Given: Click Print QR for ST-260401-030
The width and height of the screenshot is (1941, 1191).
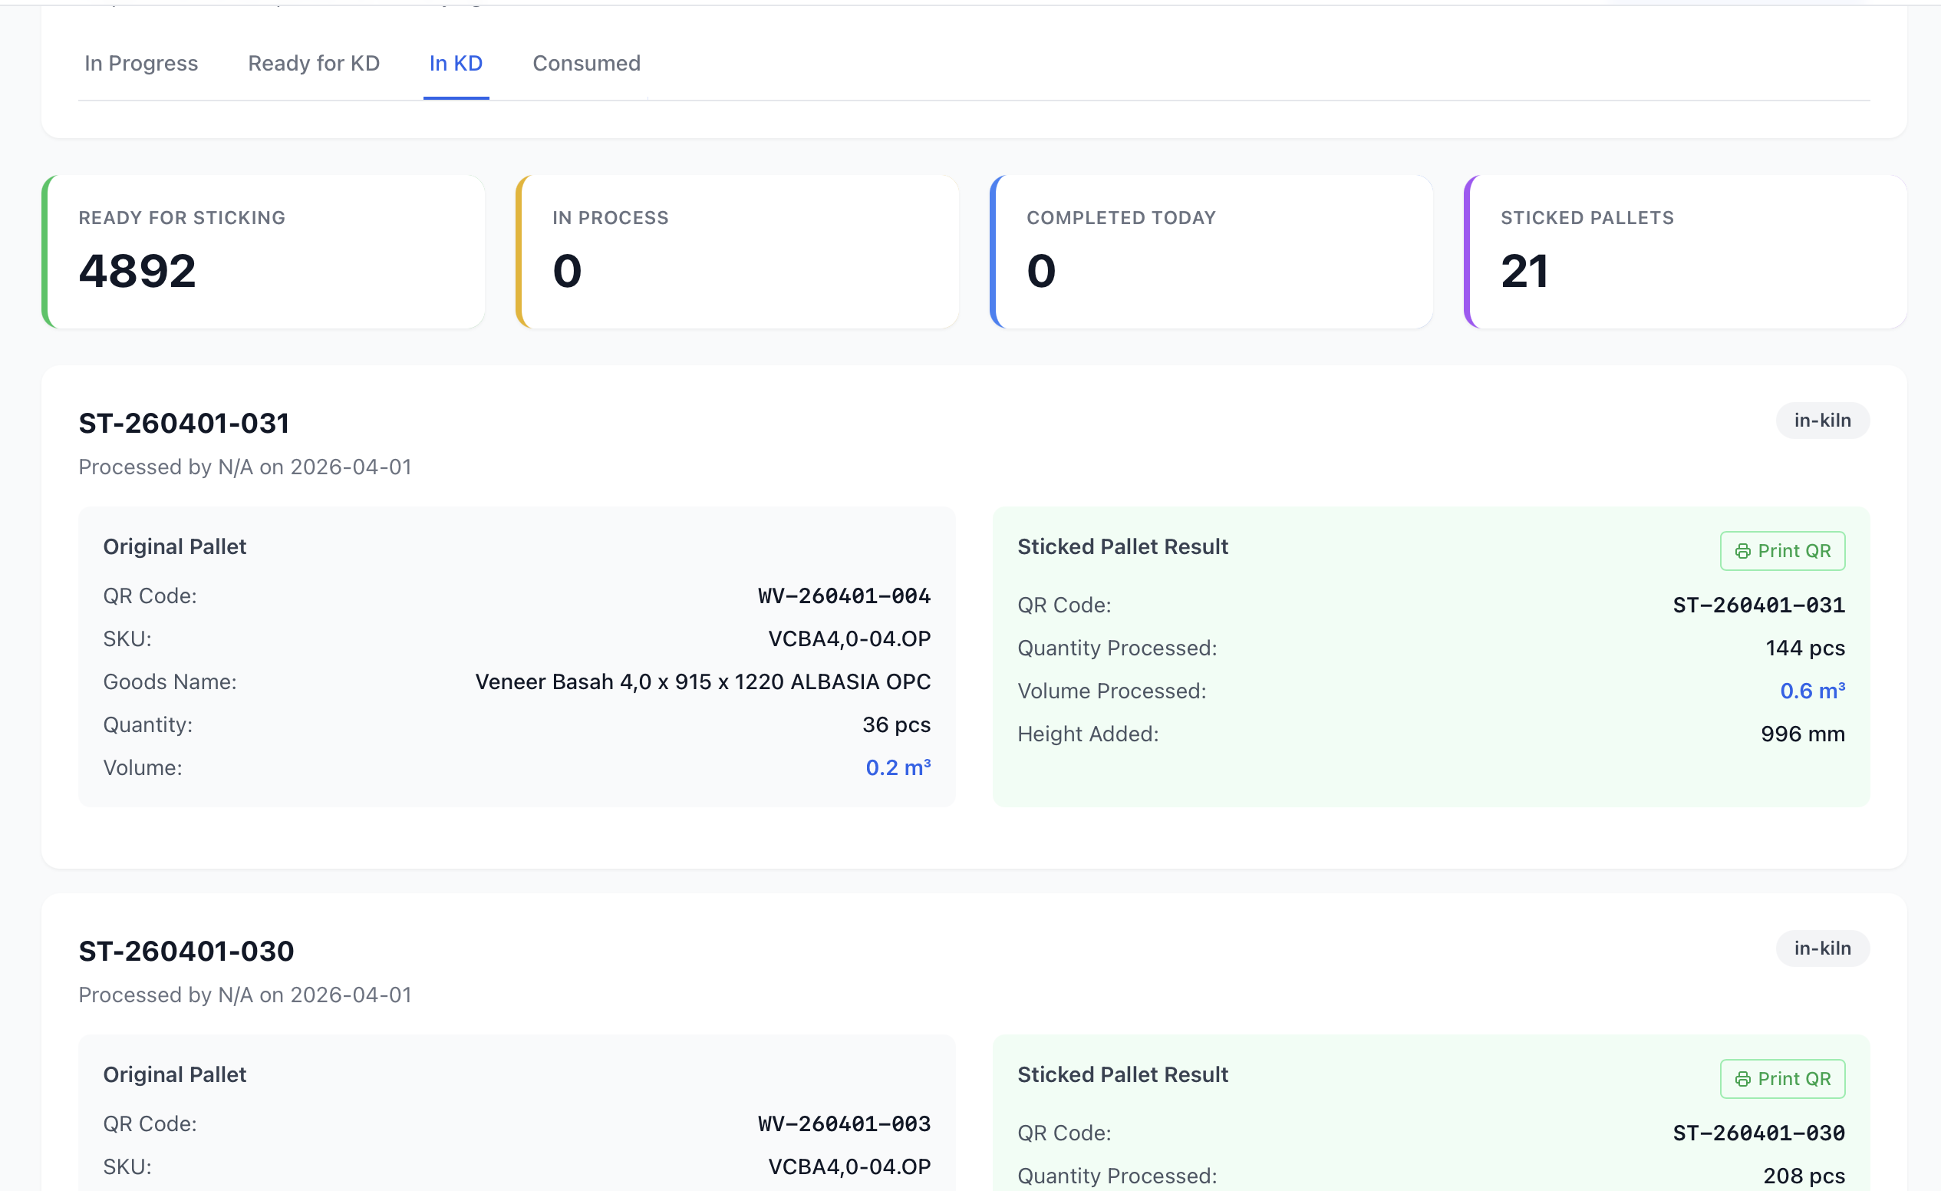Looking at the screenshot, I should (1782, 1078).
